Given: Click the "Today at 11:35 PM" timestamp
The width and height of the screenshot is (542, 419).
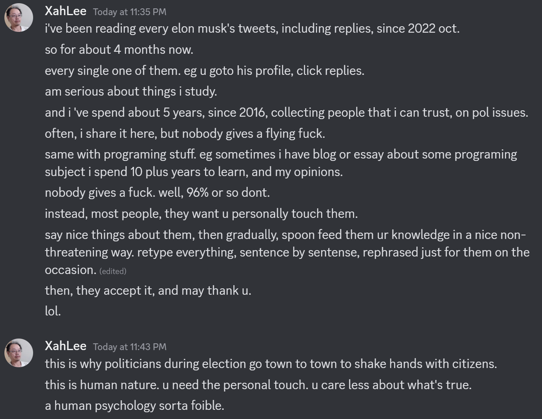Looking at the screenshot, I should [x=130, y=12].
